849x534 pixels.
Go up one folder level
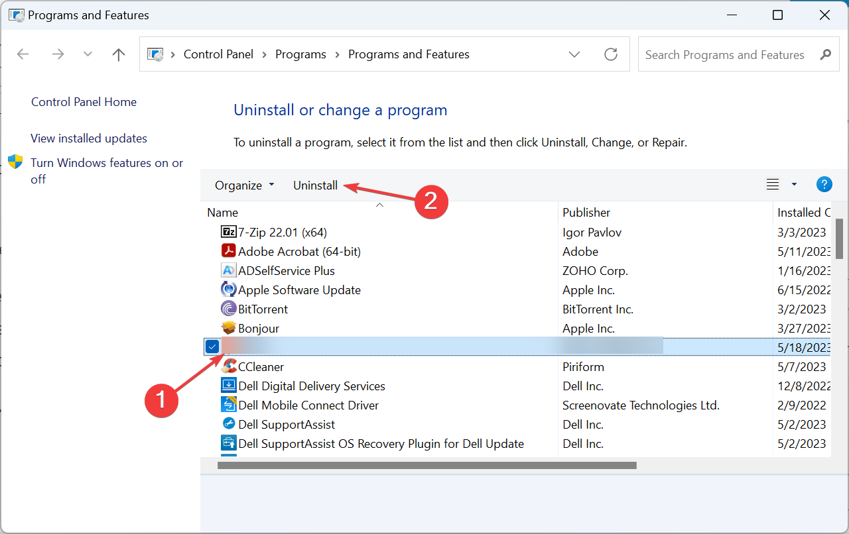tap(119, 54)
